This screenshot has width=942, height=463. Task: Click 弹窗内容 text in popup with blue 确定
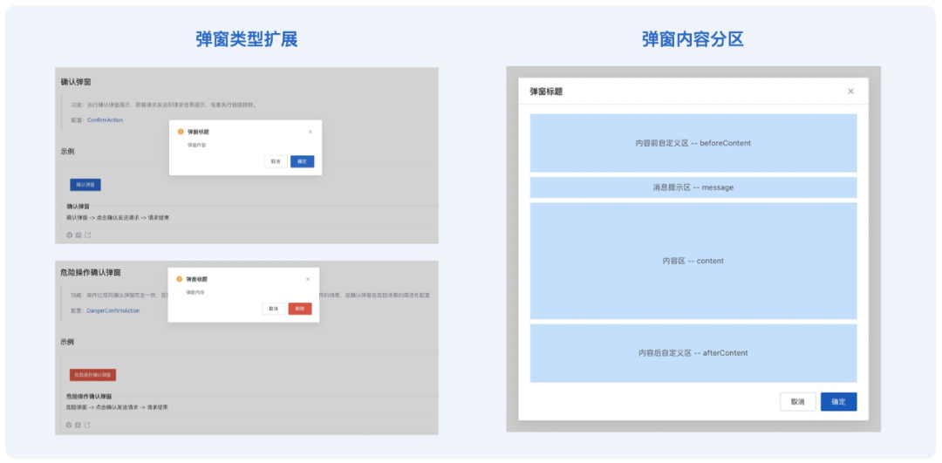pos(197,145)
